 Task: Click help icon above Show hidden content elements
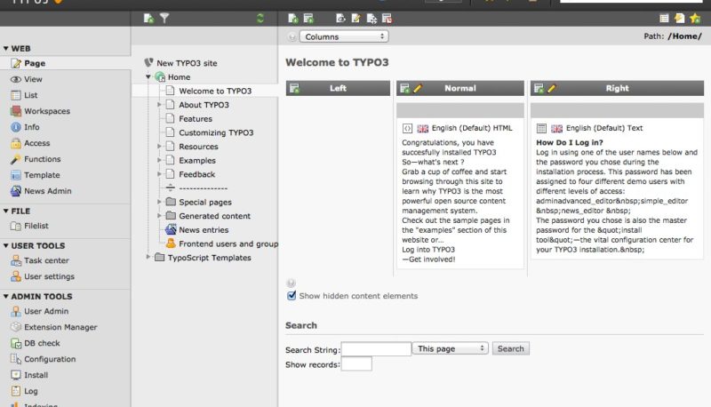(x=292, y=283)
